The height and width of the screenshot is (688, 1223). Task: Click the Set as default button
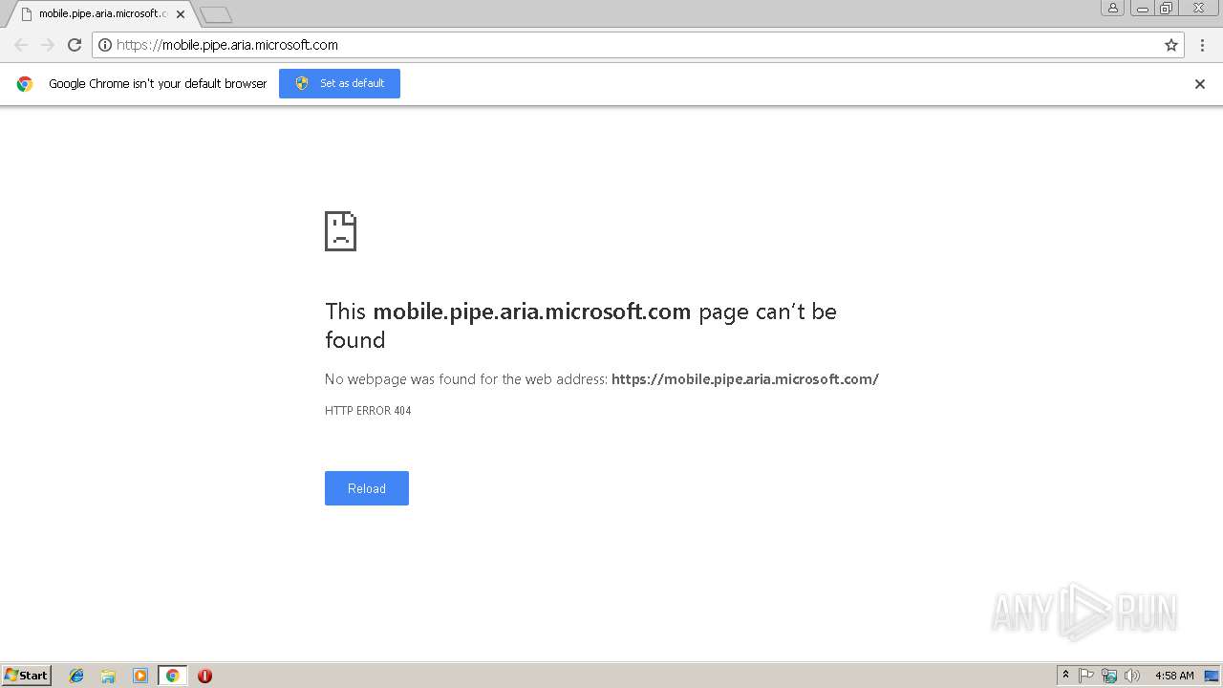click(339, 83)
